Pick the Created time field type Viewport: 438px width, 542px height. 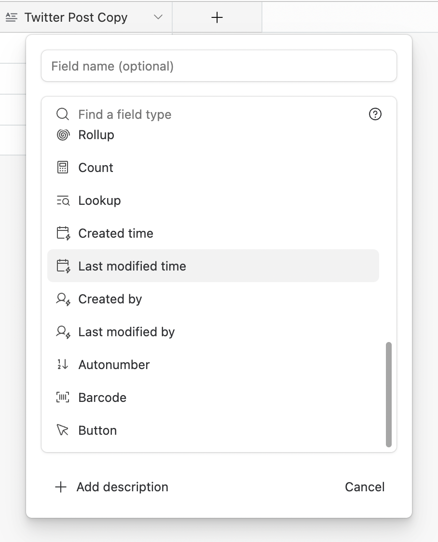[116, 234]
